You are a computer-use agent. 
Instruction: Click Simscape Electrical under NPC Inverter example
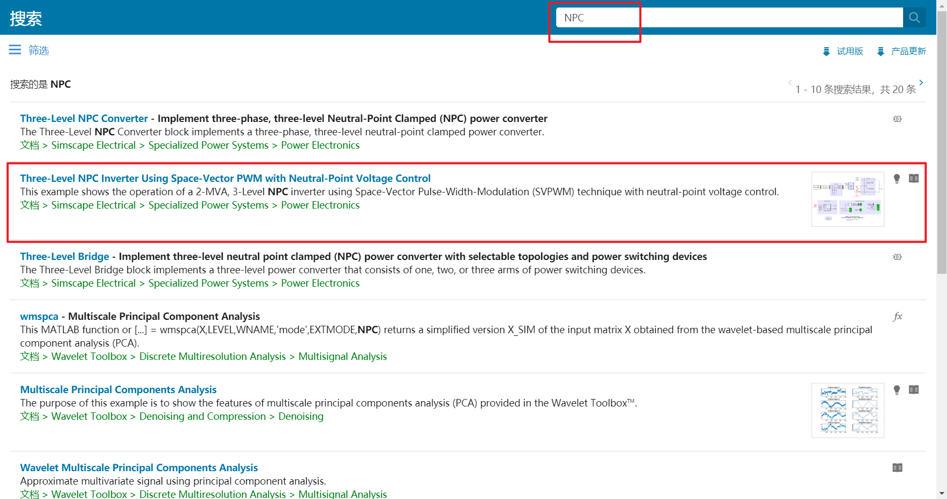[94, 205]
